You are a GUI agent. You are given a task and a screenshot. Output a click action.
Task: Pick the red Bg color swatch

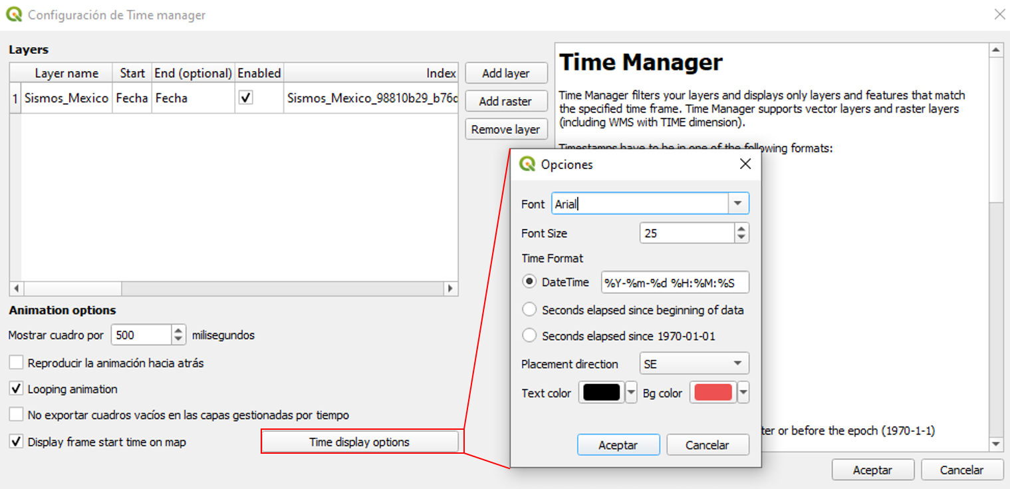pos(713,393)
